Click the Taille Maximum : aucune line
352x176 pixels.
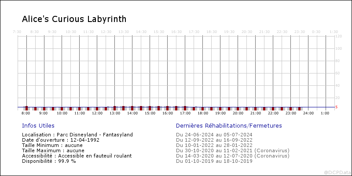point(53,150)
